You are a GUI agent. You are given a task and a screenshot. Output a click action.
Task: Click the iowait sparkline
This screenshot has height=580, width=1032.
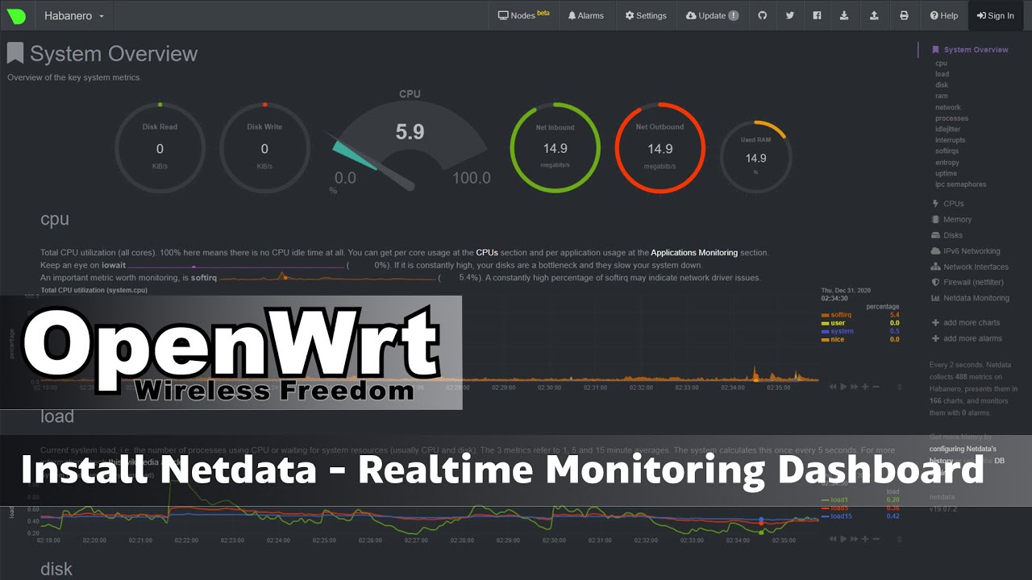pyautogui.click(x=236, y=265)
